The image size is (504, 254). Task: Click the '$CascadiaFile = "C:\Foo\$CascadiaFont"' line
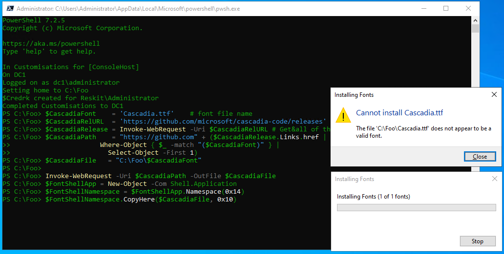pyautogui.click(x=102, y=161)
